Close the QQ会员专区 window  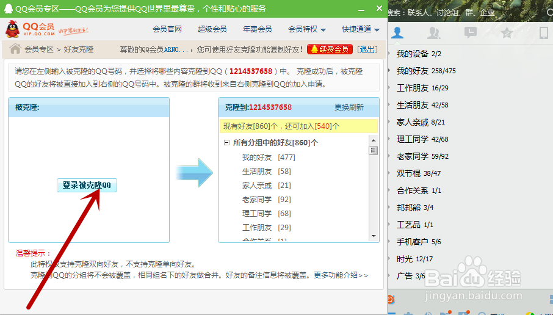pos(379,8)
